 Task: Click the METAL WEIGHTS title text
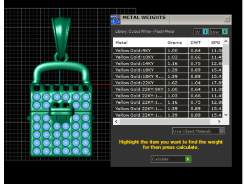(x=144, y=17)
